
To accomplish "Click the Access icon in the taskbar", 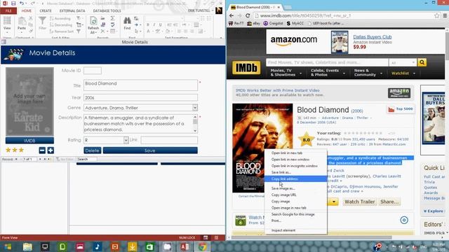I will 185,246.
